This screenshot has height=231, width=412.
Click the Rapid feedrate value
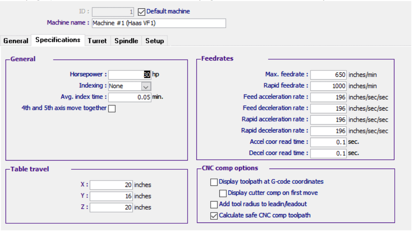328,86
